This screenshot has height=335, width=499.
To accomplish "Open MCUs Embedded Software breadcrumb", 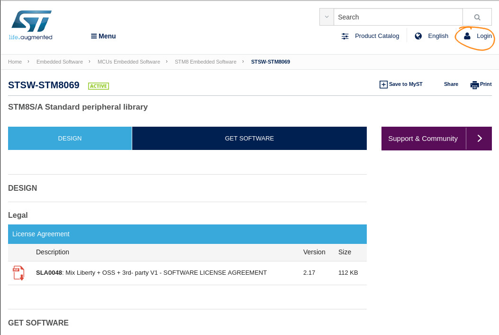I will click(x=128, y=62).
